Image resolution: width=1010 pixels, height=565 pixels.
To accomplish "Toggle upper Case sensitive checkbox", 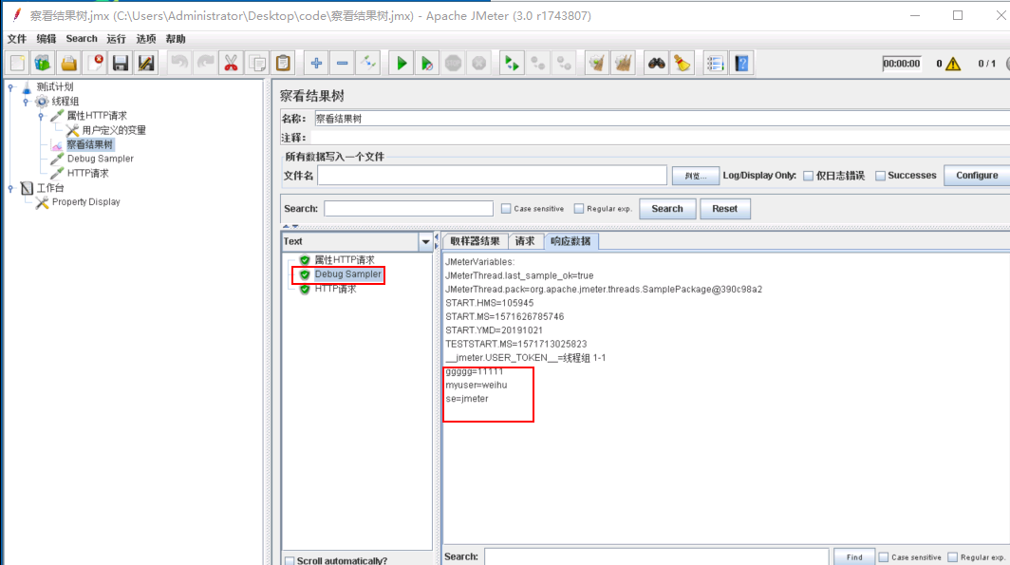I will [506, 209].
